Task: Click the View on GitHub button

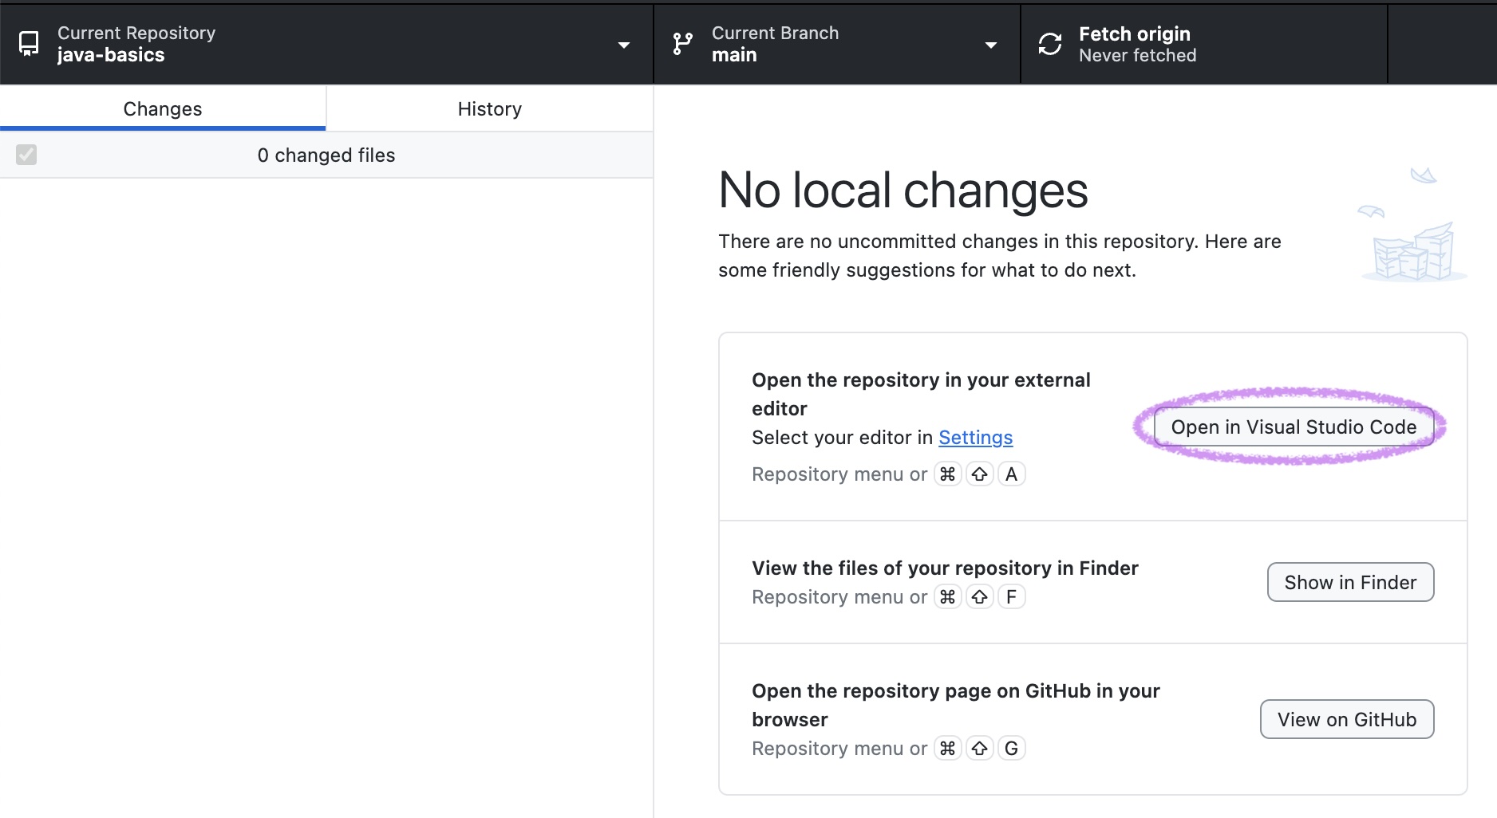Action: pos(1346,718)
